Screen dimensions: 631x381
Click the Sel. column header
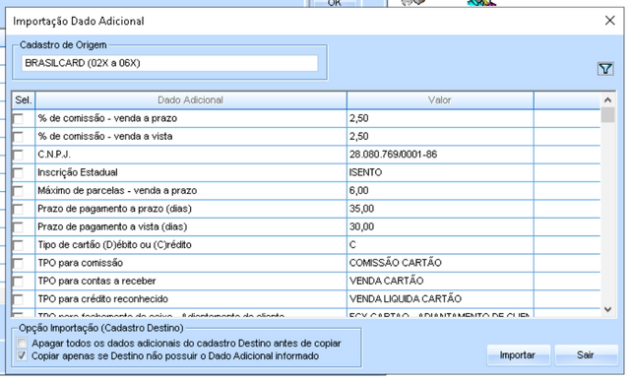24,100
